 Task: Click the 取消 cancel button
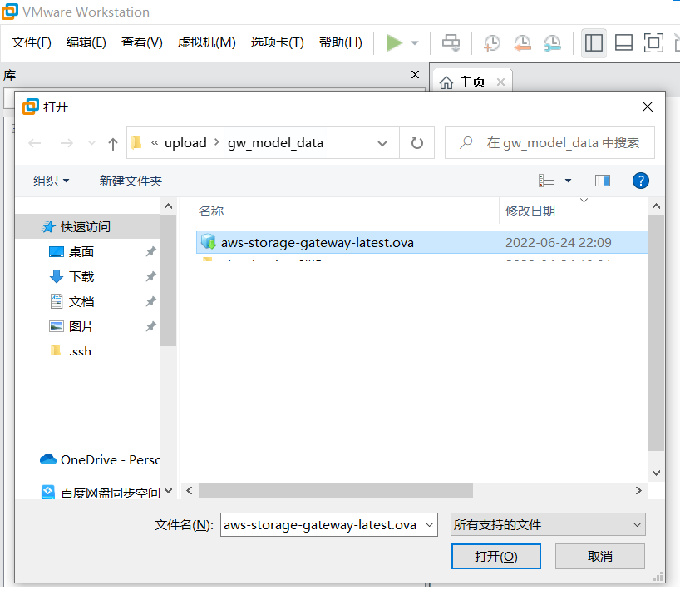tap(599, 556)
